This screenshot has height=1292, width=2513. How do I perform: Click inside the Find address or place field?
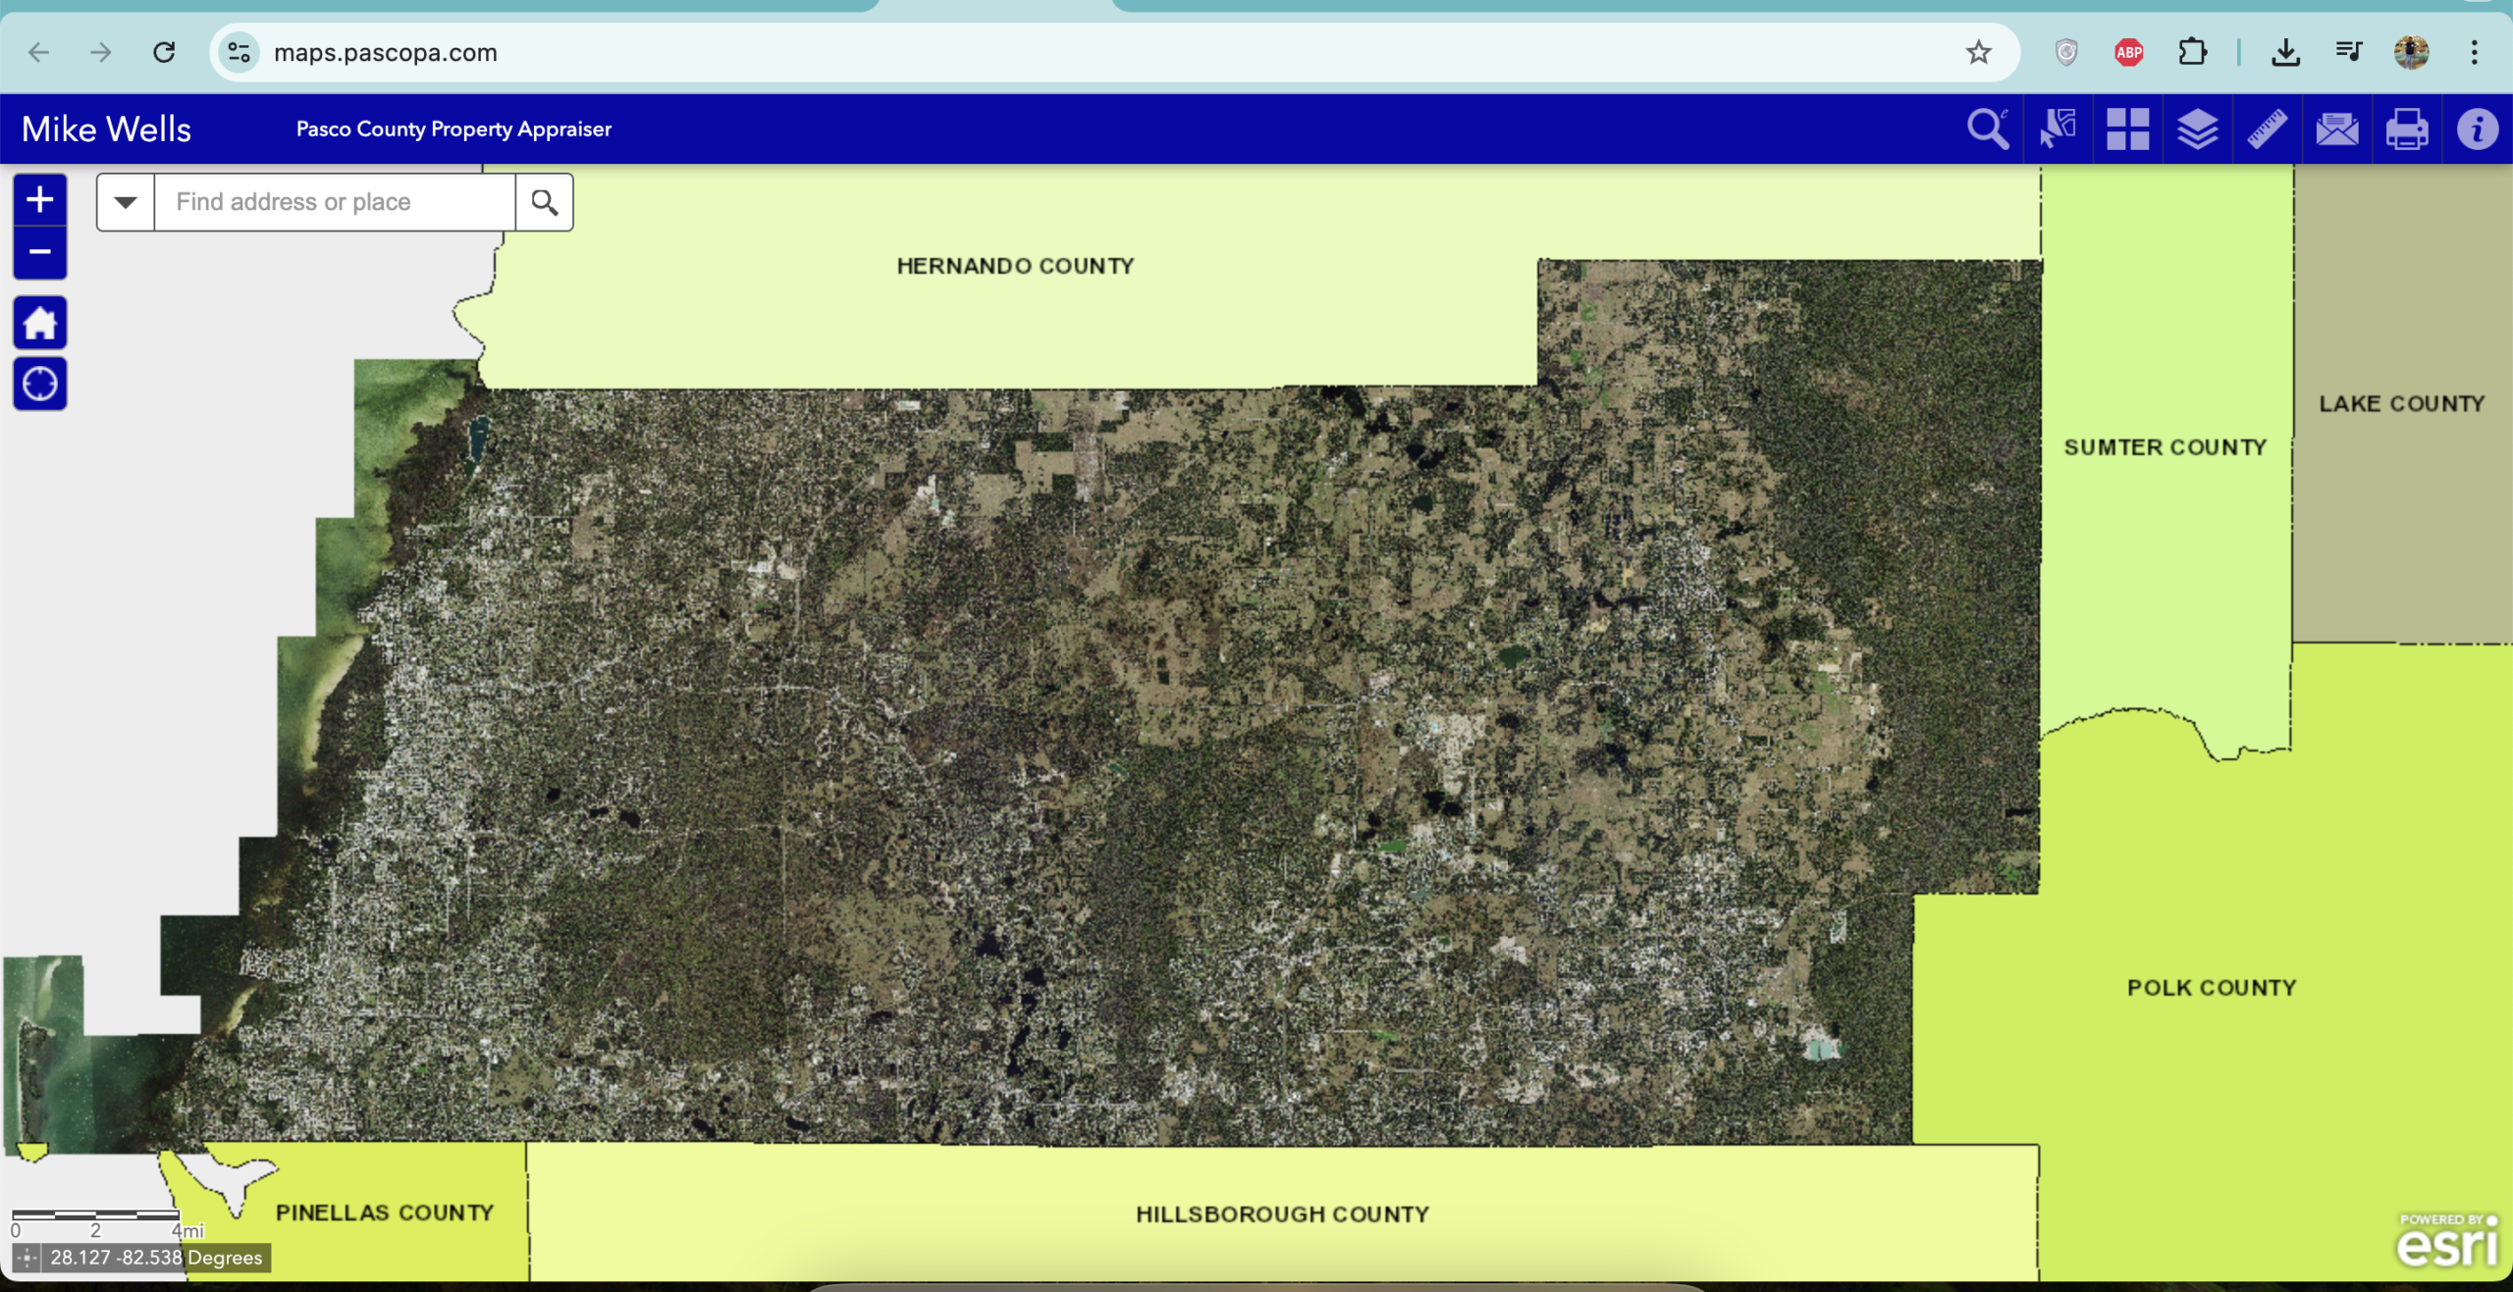[334, 201]
